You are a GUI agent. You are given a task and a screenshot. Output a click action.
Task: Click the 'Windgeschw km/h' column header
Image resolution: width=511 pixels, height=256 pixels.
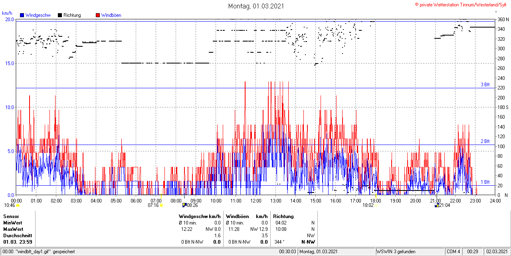[x=200, y=216]
